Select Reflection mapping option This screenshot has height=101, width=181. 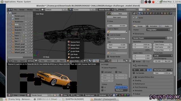pos(121,90)
